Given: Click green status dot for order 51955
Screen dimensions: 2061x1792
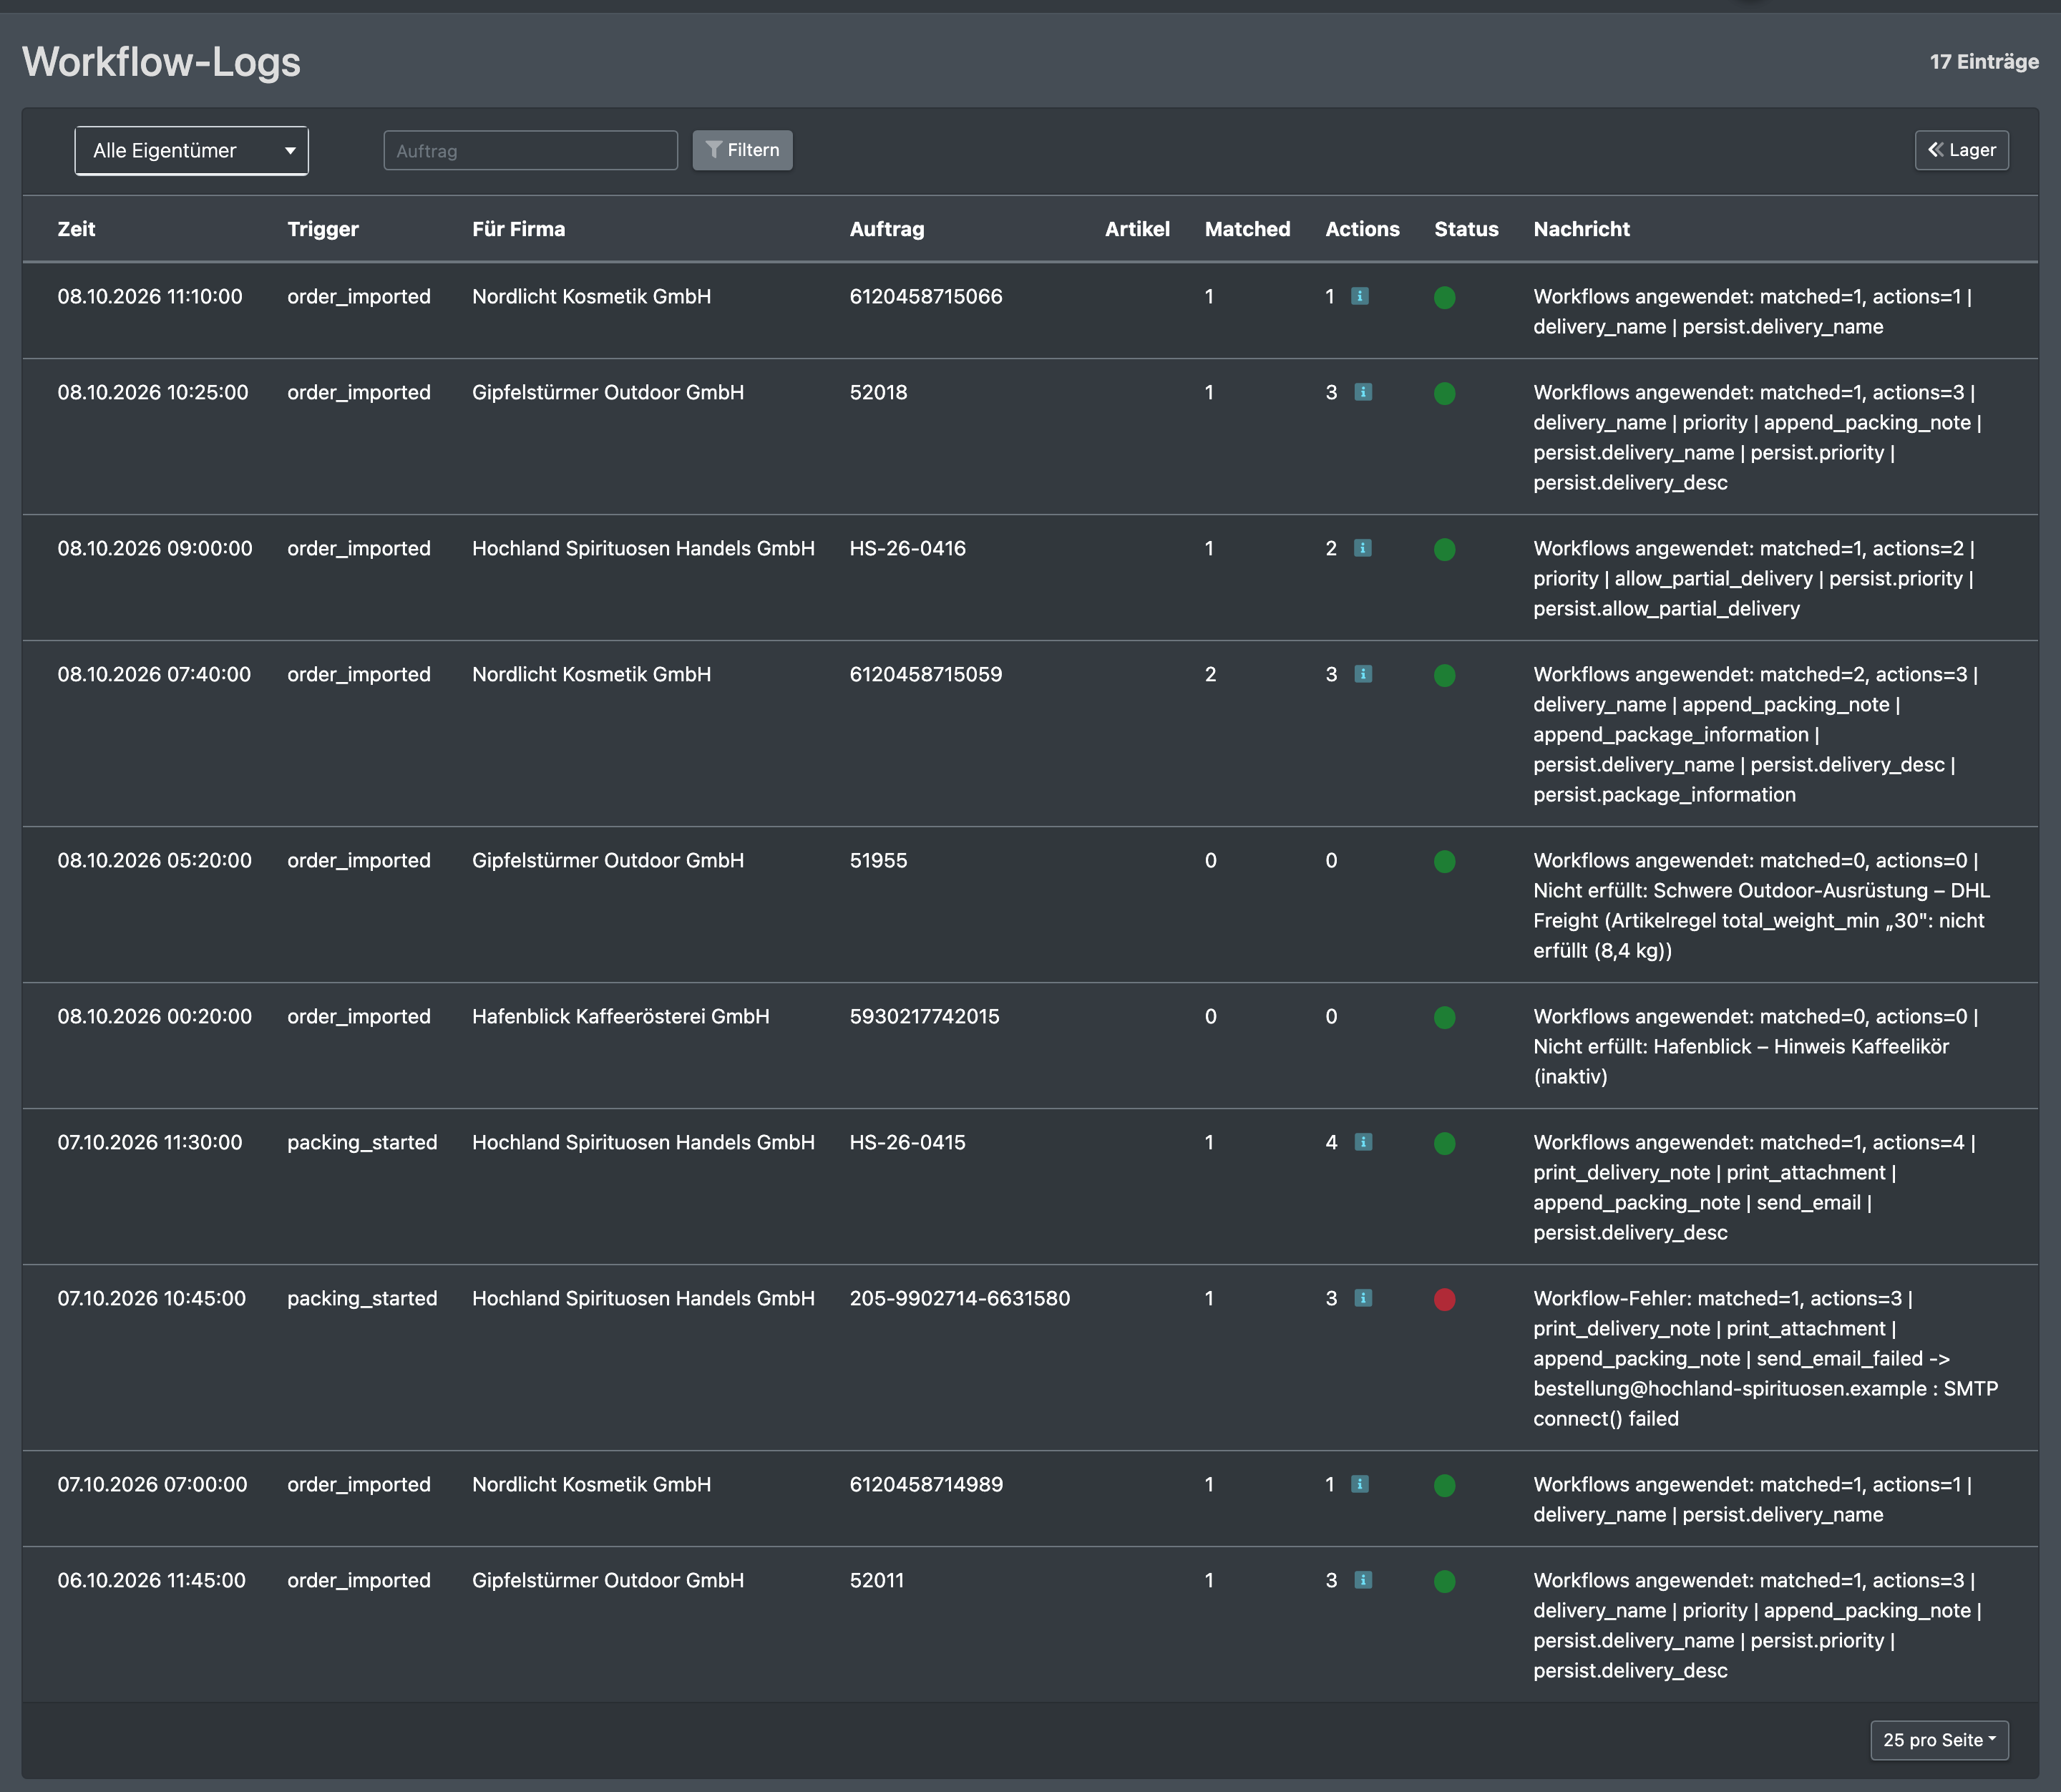Looking at the screenshot, I should pyautogui.click(x=1445, y=861).
